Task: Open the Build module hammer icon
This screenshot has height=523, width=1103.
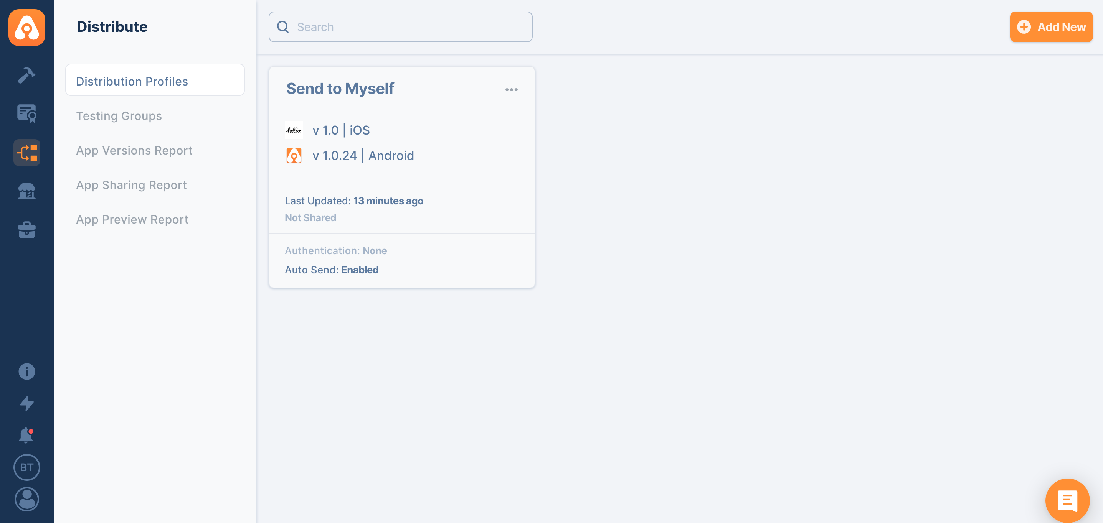Action: (26, 75)
